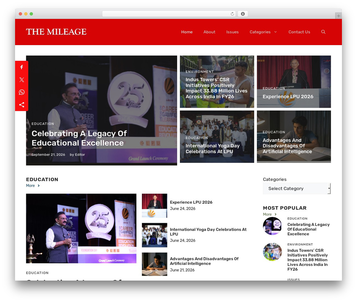Image resolution: width=357 pixels, height=302 pixels.
Task: Share page on X (Twitter) icon
Action: click(x=21, y=80)
